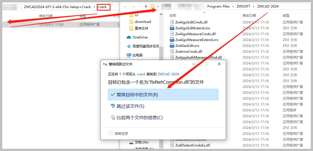
Task: Expand the address bar root chevron
Action: (158, 7)
